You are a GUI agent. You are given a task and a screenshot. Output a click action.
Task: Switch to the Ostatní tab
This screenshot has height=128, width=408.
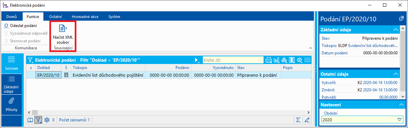pyautogui.click(x=55, y=17)
